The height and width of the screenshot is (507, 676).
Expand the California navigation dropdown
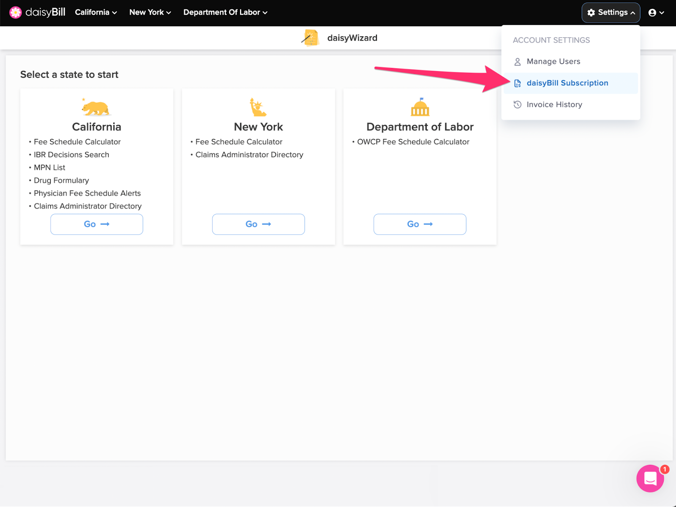pos(95,12)
